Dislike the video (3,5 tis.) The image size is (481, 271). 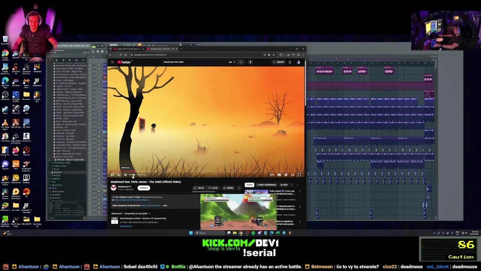pyautogui.click(x=213, y=188)
